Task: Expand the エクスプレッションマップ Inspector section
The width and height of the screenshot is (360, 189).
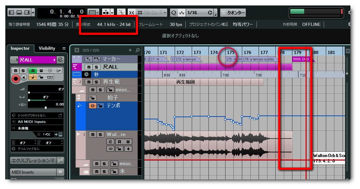Action: tap(33, 160)
